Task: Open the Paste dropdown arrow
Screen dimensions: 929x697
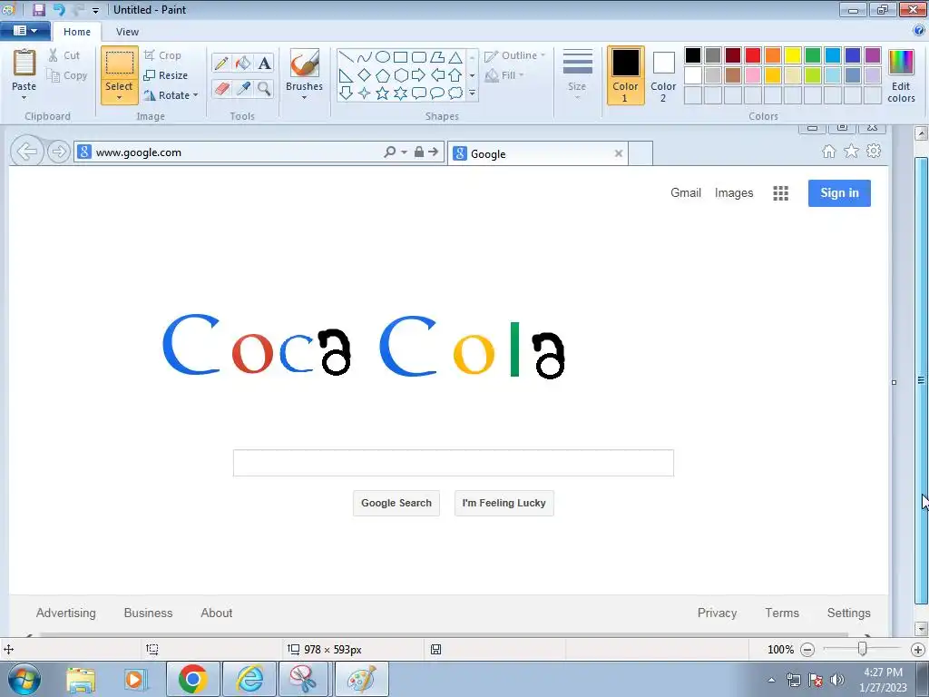Action: tap(24, 98)
